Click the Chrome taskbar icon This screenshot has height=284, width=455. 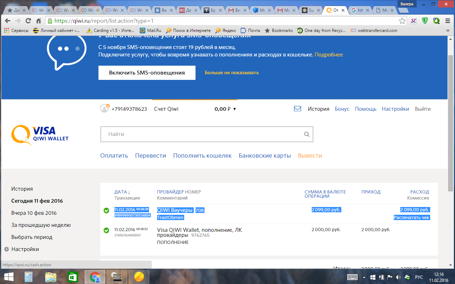point(95,277)
